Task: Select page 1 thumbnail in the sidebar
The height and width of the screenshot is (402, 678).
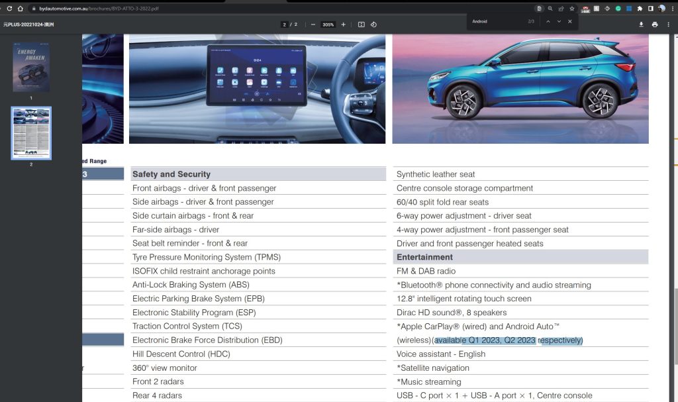Action: [x=30, y=66]
